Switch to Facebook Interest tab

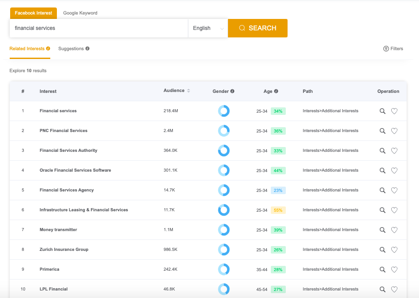(x=34, y=13)
